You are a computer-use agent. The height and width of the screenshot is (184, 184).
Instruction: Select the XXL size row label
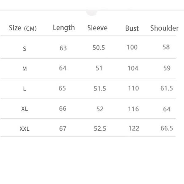coord(25,129)
